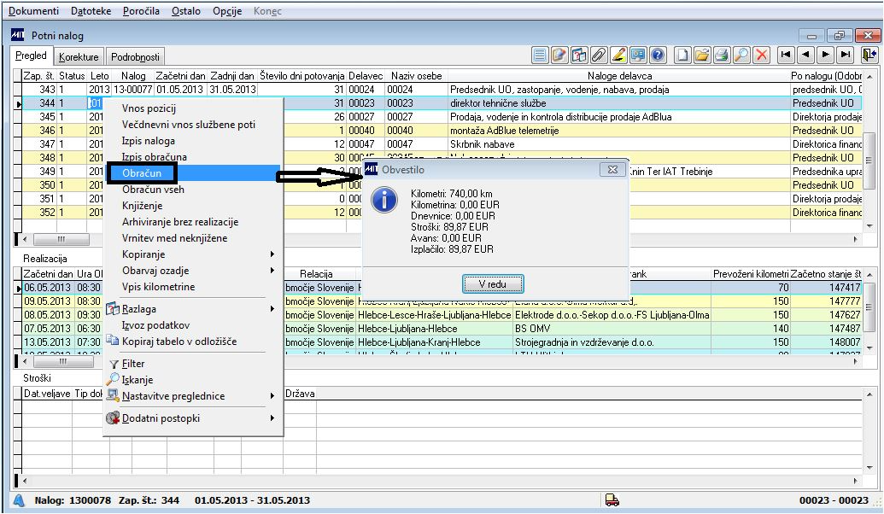The image size is (884, 514).
Task: Click the red X delete icon
Action: click(x=761, y=55)
